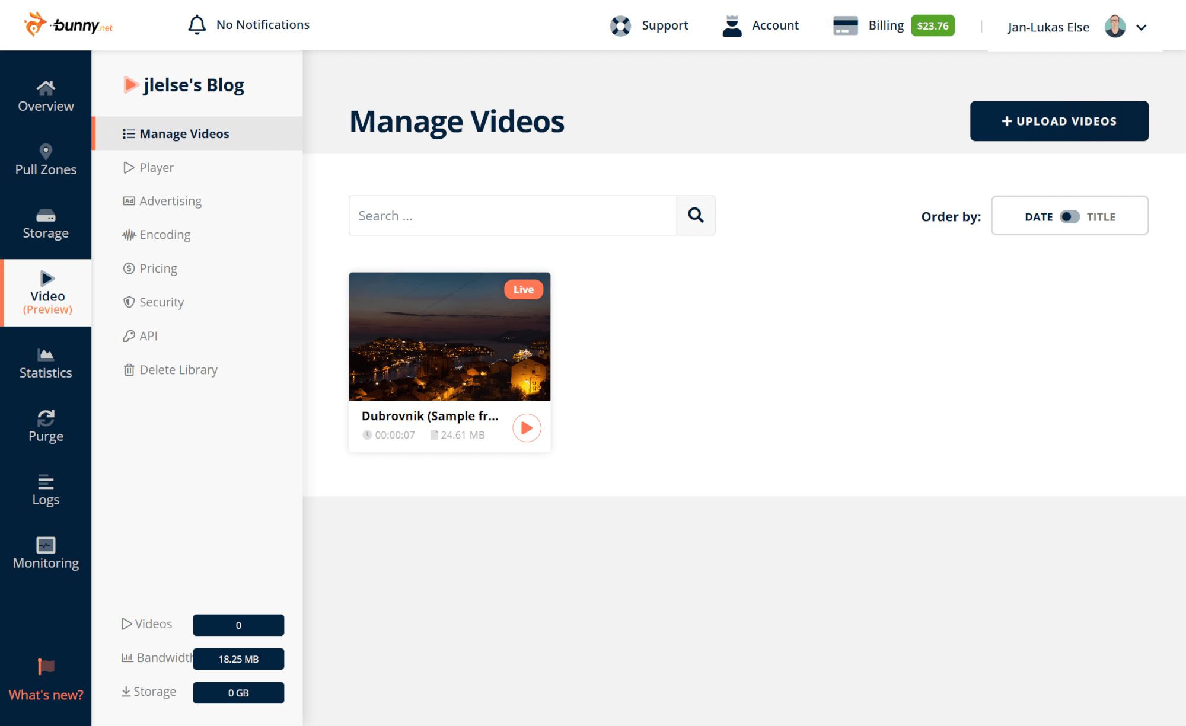The image size is (1186, 726).
Task: Open the notifications bell icon
Action: [x=197, y=25]
